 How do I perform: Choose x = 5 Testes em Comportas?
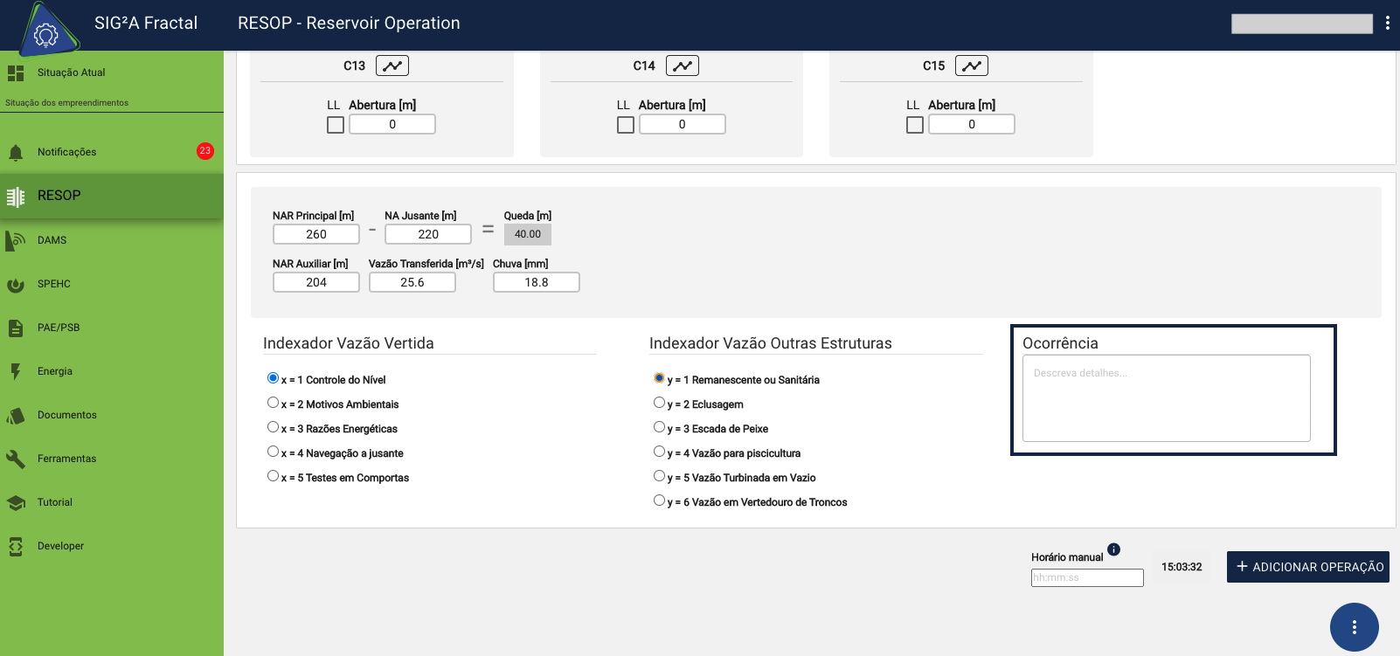tap(273, 476)
